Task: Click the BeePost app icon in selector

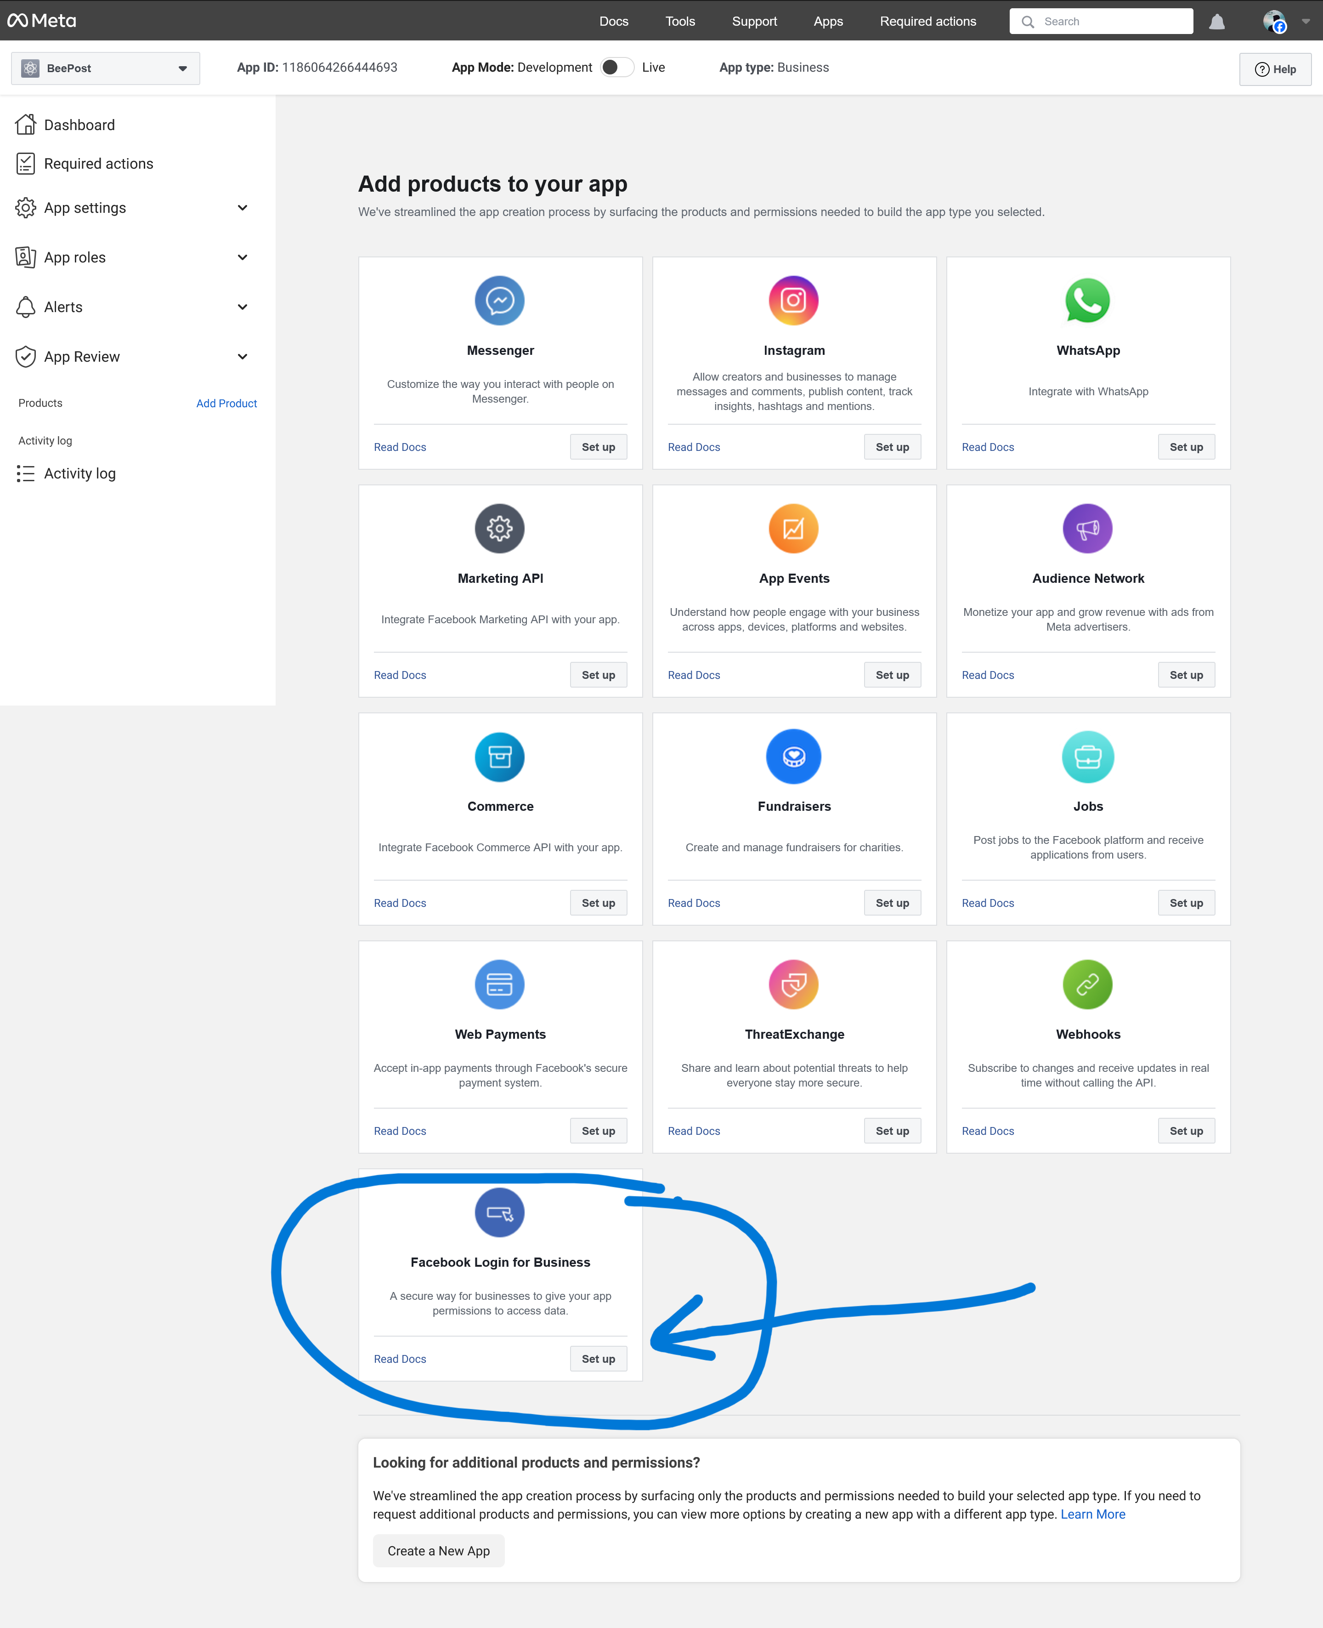Action: tap(30, 68)
